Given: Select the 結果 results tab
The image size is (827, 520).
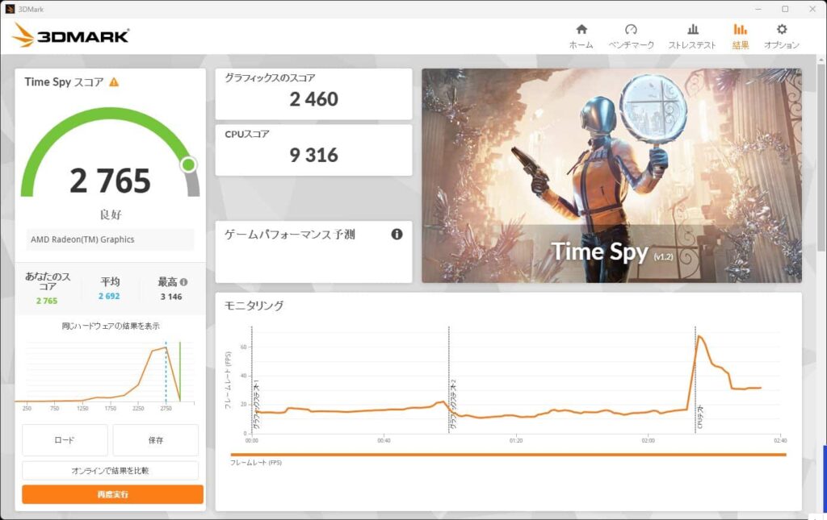Looking at the screenshot, I should [x=741, y=36].
